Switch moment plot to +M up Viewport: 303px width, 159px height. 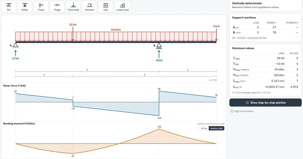click(x=204, y=128)
